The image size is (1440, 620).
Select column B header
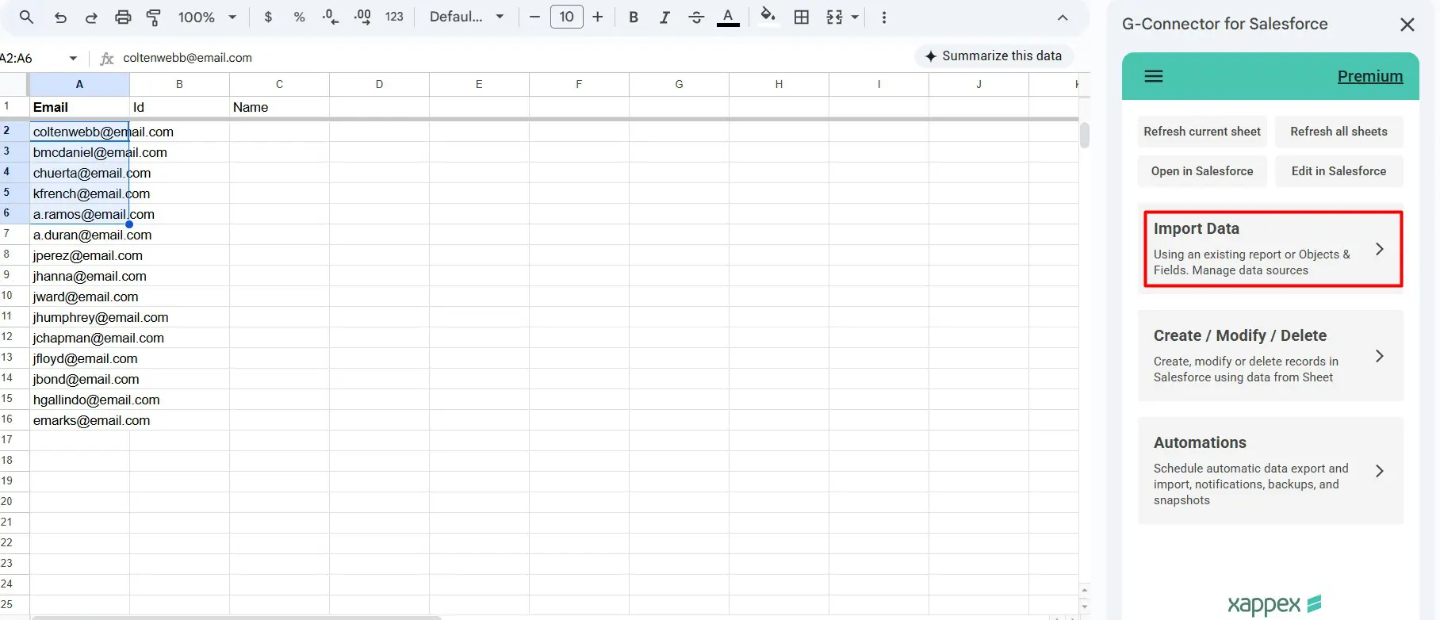click(x=179, y=84)
